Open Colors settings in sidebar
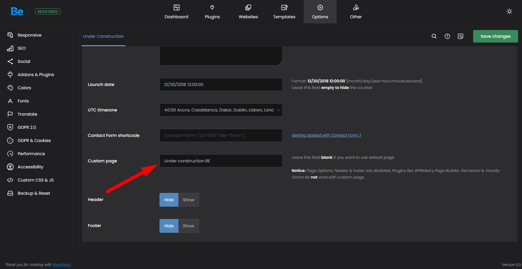 coord(24,88)
